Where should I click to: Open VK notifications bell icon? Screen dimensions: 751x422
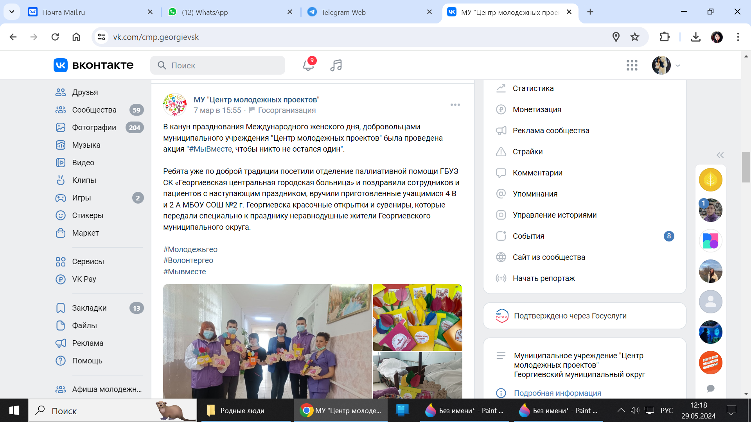[x=308, y=65]
